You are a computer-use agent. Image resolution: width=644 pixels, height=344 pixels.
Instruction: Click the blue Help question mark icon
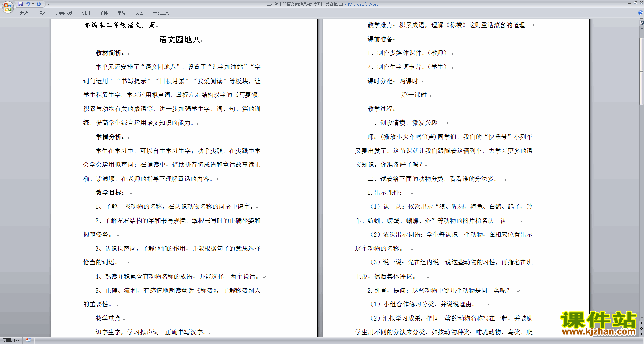click(x=641, y=13)
